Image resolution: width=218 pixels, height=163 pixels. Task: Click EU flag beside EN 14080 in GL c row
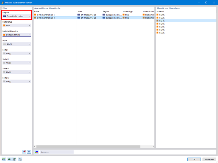pyautogui.click(x=79, y=15)
